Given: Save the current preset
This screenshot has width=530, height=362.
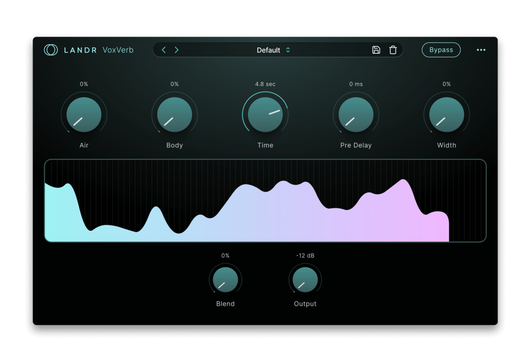Looking at the screenshot, I should pos(376,50).
